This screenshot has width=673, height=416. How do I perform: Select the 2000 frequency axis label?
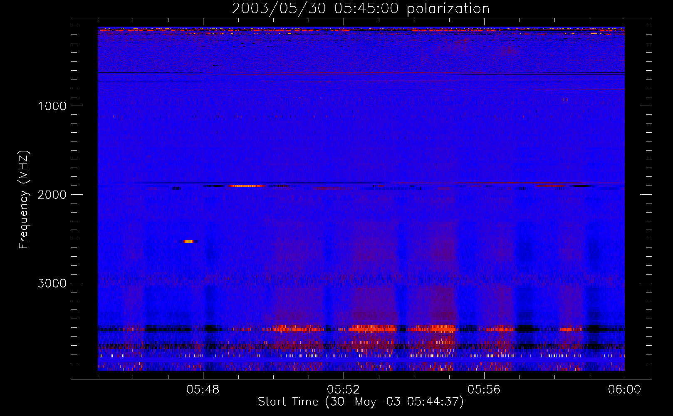click(52, 195)
